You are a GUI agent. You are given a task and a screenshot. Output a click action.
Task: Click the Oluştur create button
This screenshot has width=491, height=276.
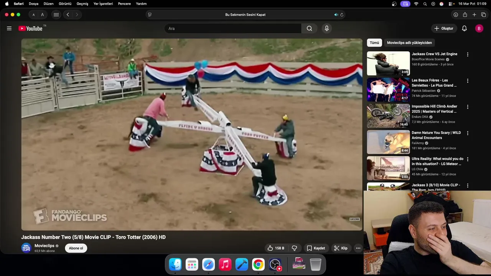click(443, 28)
